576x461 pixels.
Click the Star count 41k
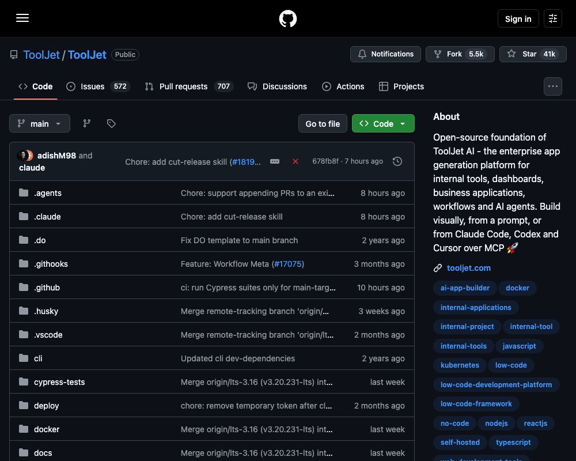tap(549, 54)
